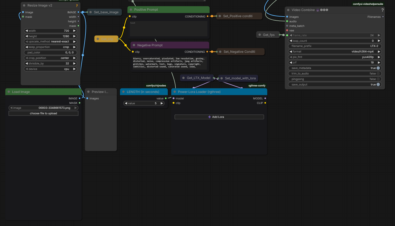Change the crop_position center dropdown

point(51,58)
